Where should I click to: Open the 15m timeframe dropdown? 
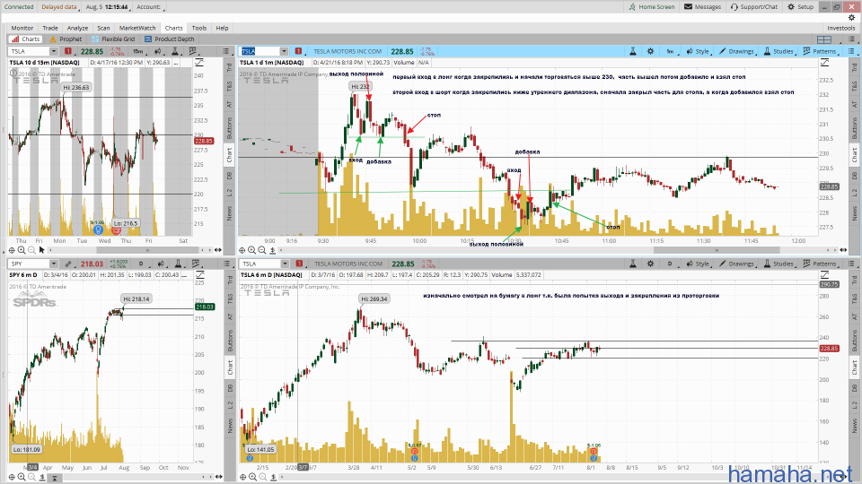tap(138, 51)
